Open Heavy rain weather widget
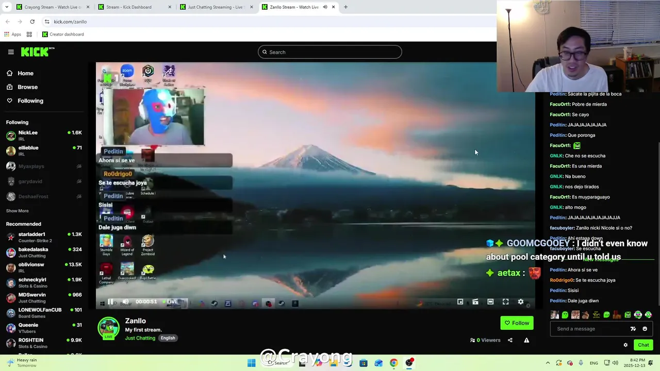This screenshot has height=371, width=660. point(21,363)
